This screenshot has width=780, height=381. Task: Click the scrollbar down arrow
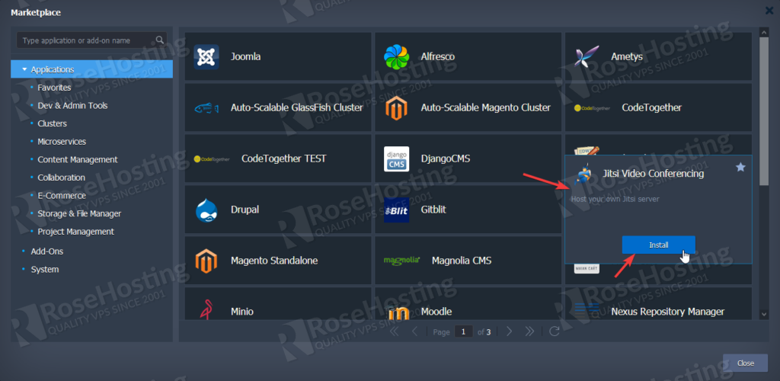764,314
